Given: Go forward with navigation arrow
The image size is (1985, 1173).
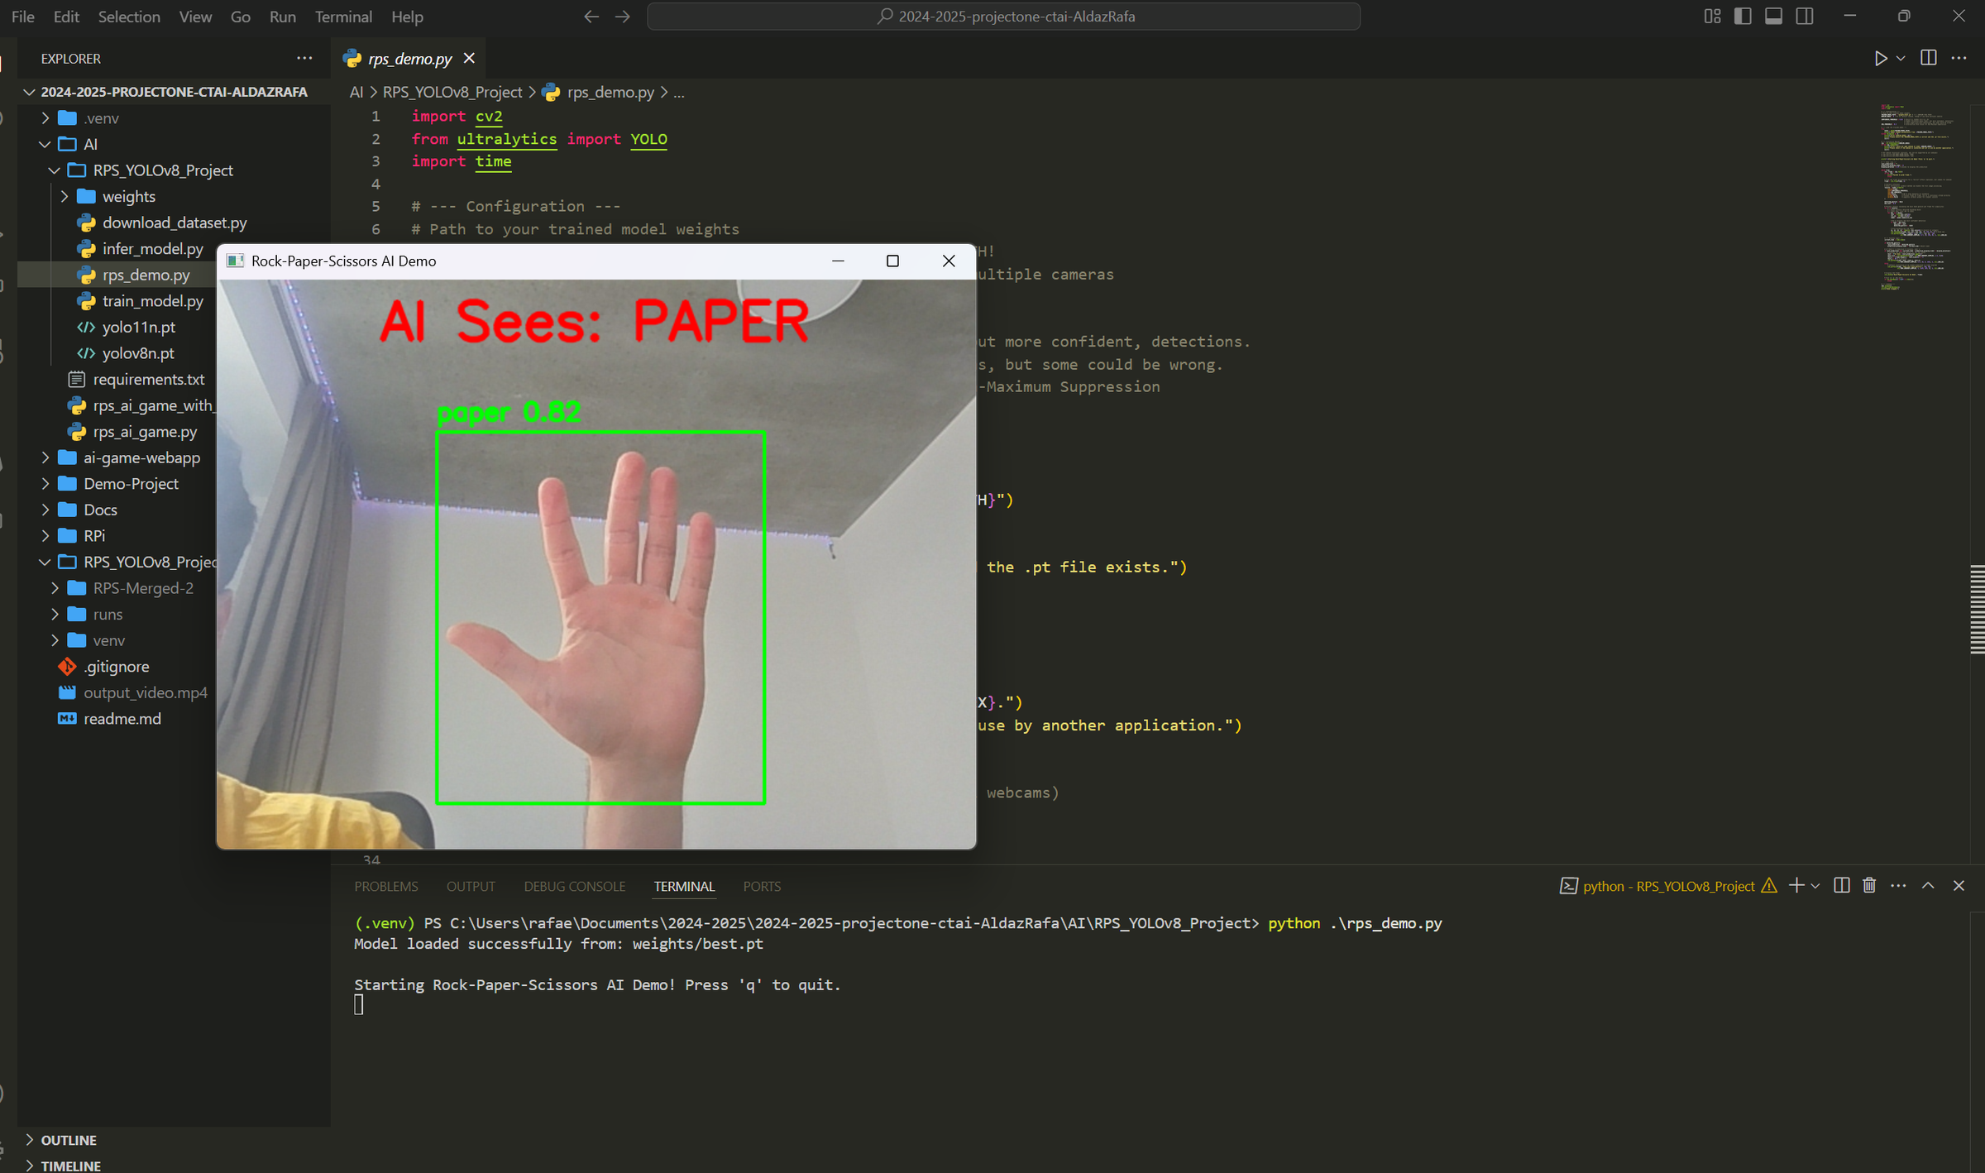Looking at the screenshot, I should 622,17.
